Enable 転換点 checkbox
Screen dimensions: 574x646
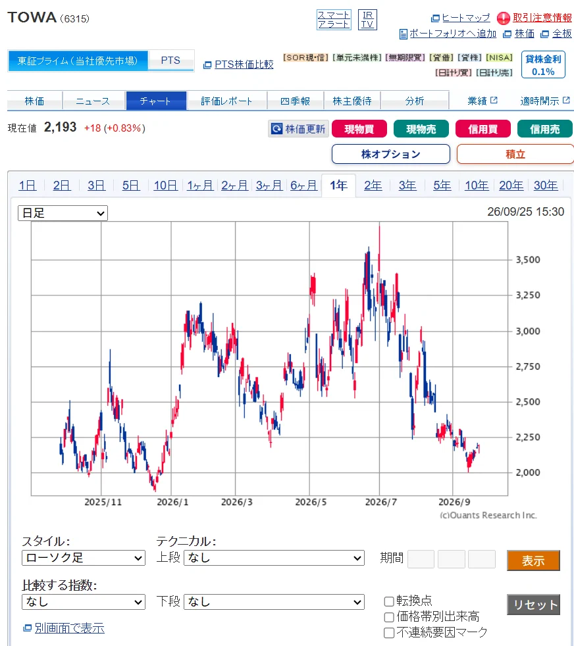click(x=389, y=601)
